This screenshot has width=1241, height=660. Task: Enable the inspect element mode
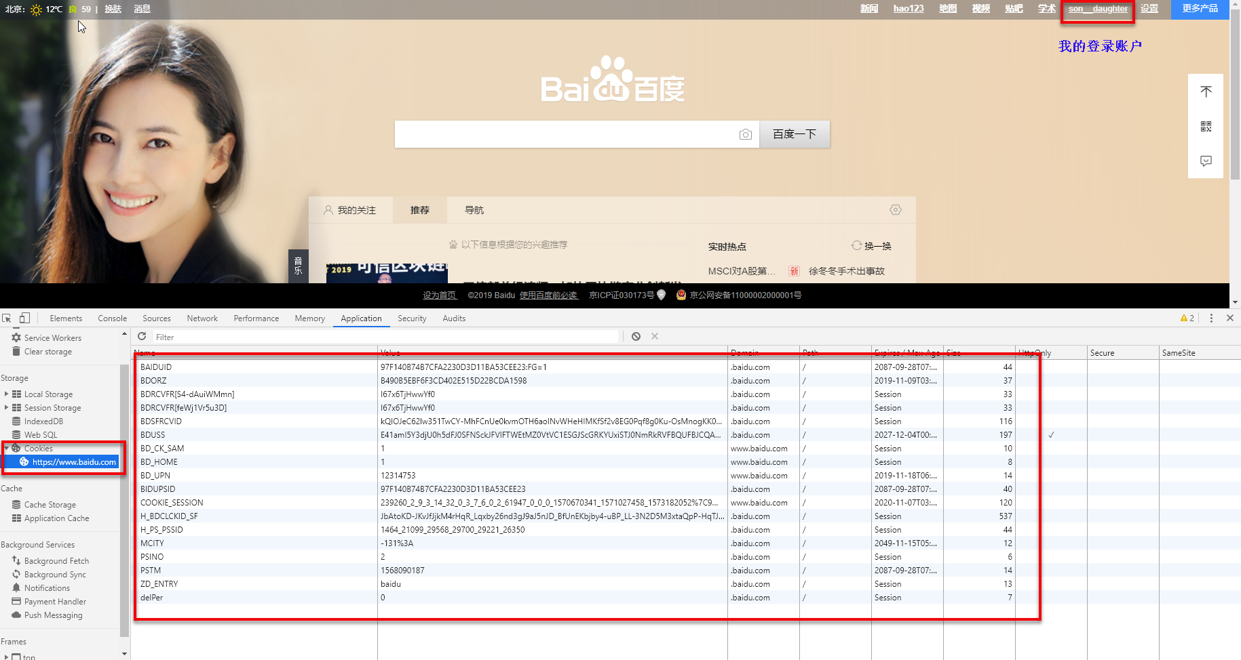pyautogui.click(x=7, y=318)
